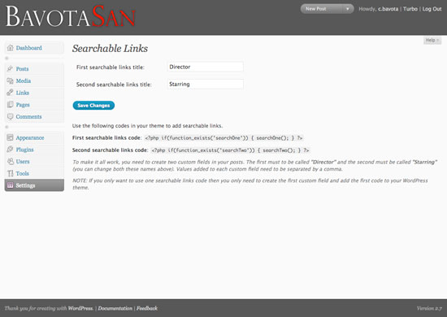Click the first searchable links code snippet

point(223,137)
